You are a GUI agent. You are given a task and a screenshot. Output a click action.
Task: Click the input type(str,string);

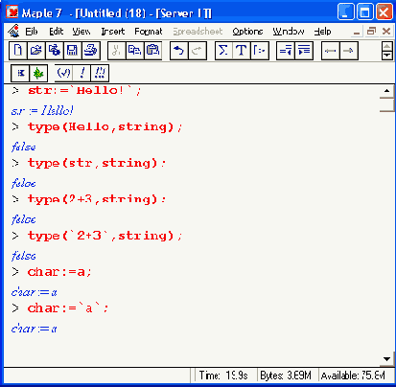[97, 163]
